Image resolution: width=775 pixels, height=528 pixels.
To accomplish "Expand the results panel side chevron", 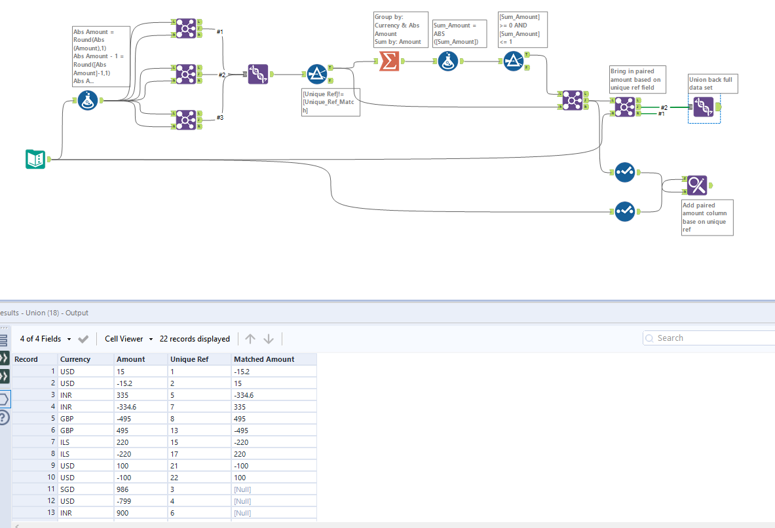I will tap(5, 359).
